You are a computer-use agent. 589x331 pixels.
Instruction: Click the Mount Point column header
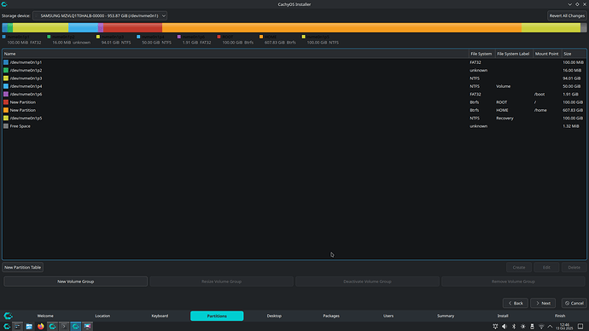[x=547, y=54]
